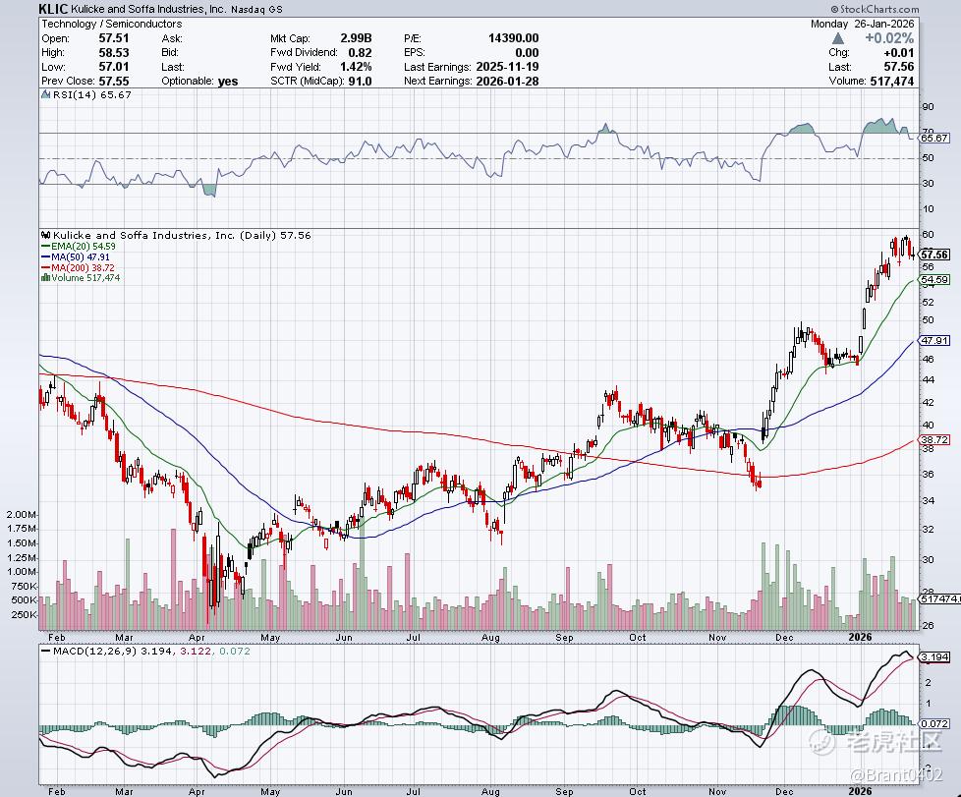Click the Low price 57.01
Viewport: 961px width, 797px height.
coord(114,67)
